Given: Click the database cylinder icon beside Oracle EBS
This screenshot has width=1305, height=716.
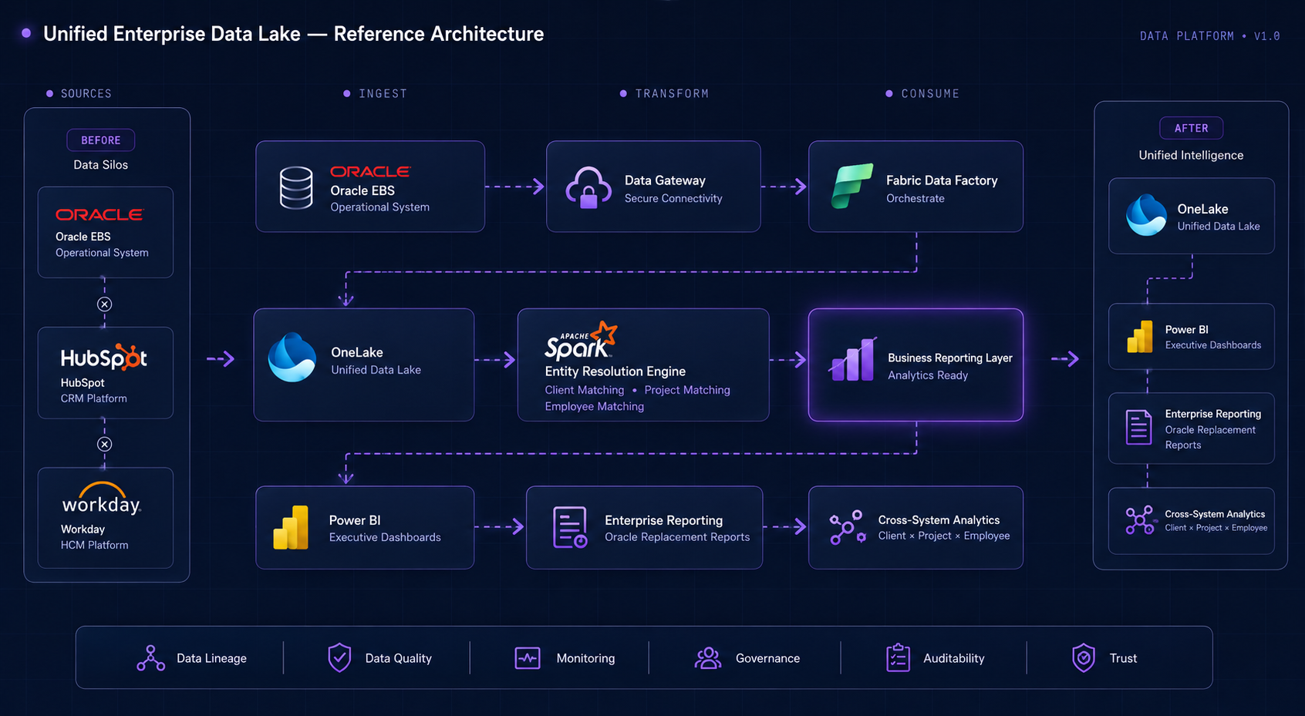Looking at the screenshot, I should 296,188.
